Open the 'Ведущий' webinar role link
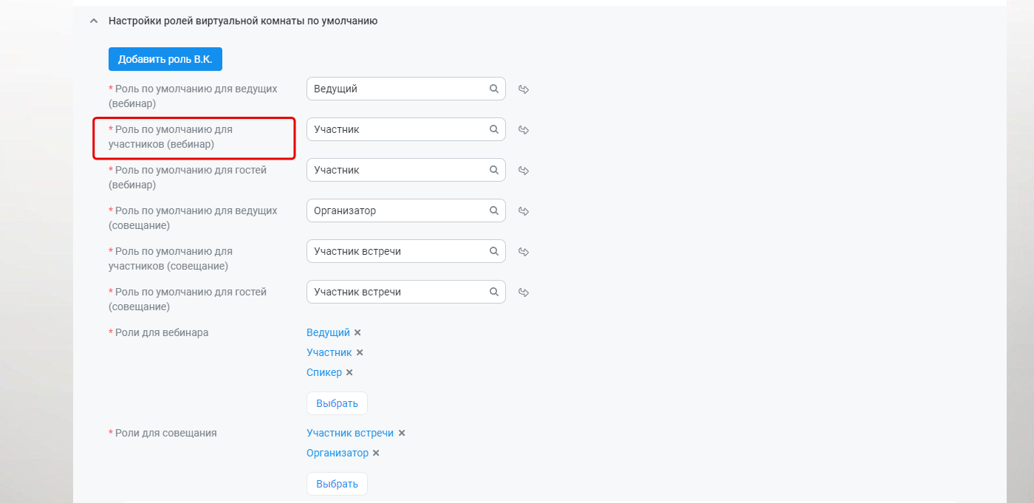This screenshot has width=1034, height=503. coord(328,332)
